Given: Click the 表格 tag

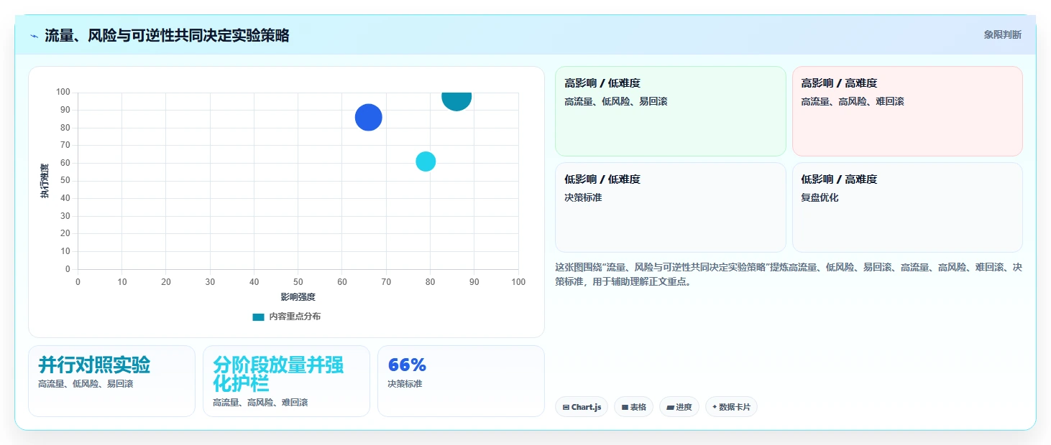Looking at the screenshot, I should (x=633, y=407).
